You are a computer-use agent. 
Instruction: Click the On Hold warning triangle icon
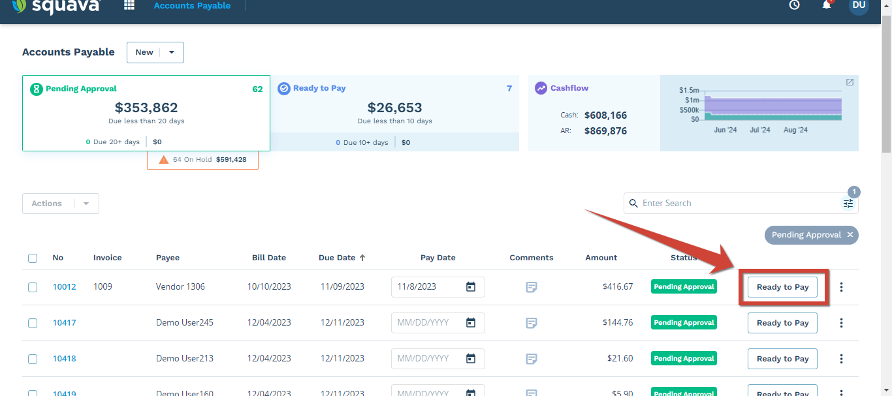tap(164, 159)
